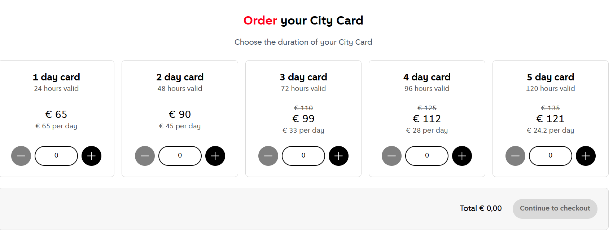
Task: Increase quantity of the 4 day card
Action: tap(462, 156)
